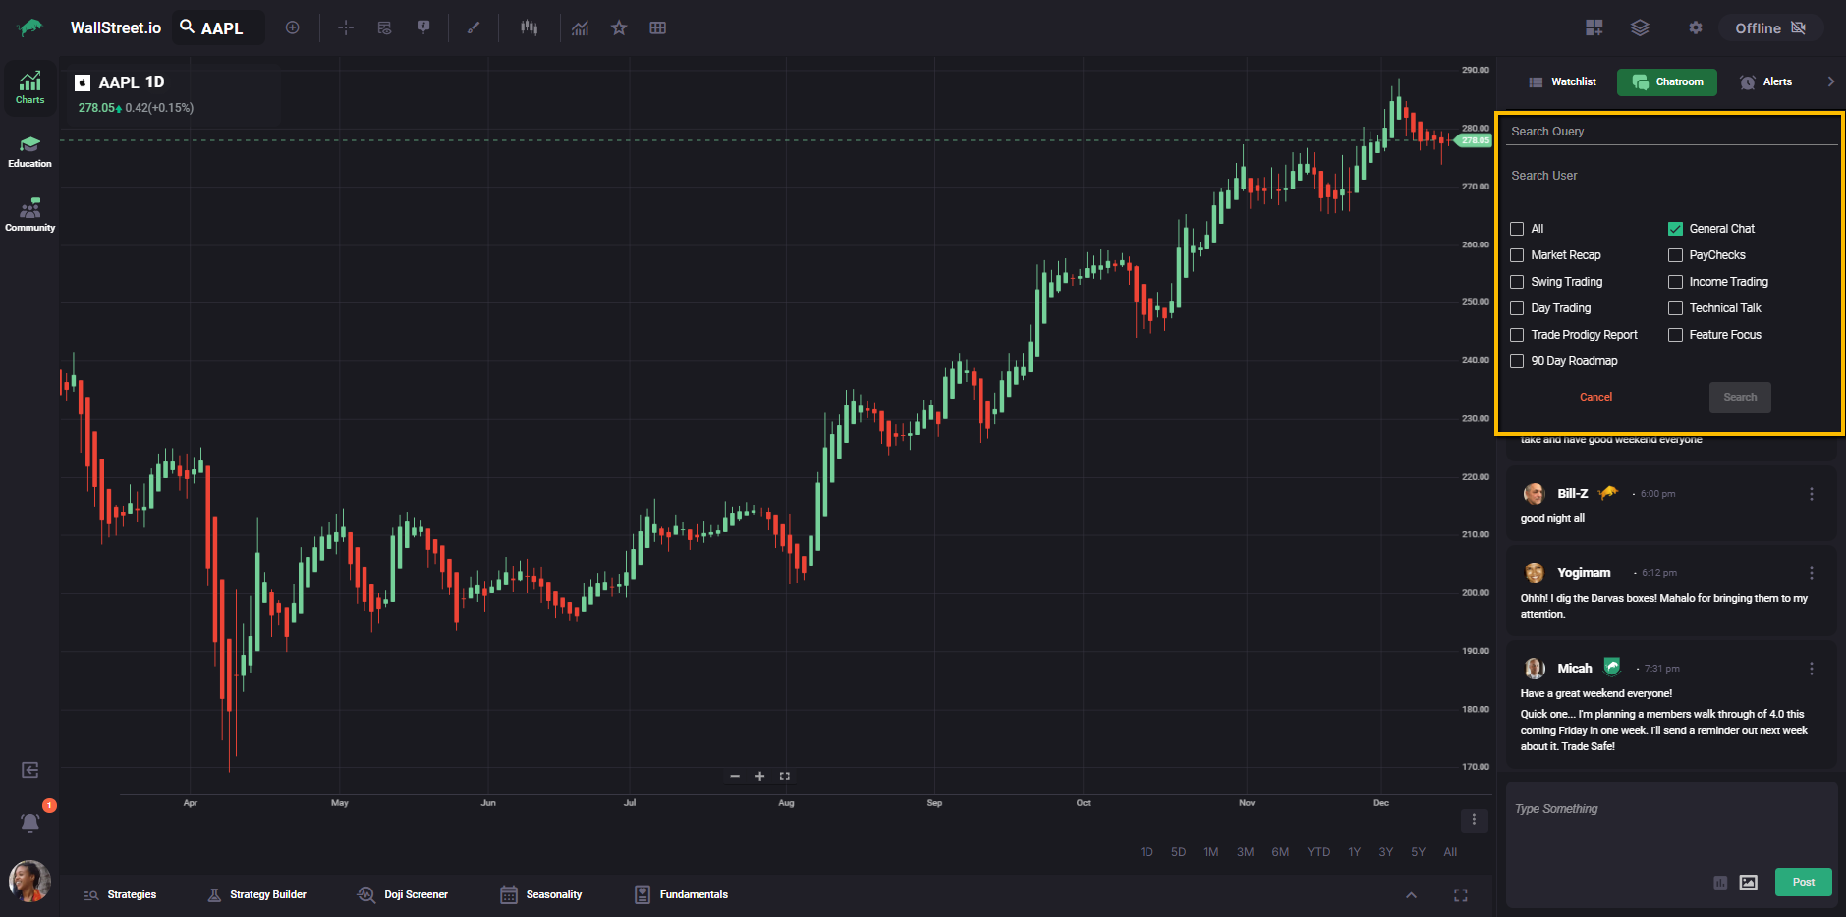1846x917 pixels.
Task: Uncheck the General Chat checkbox
Action: click(1675, 229)
